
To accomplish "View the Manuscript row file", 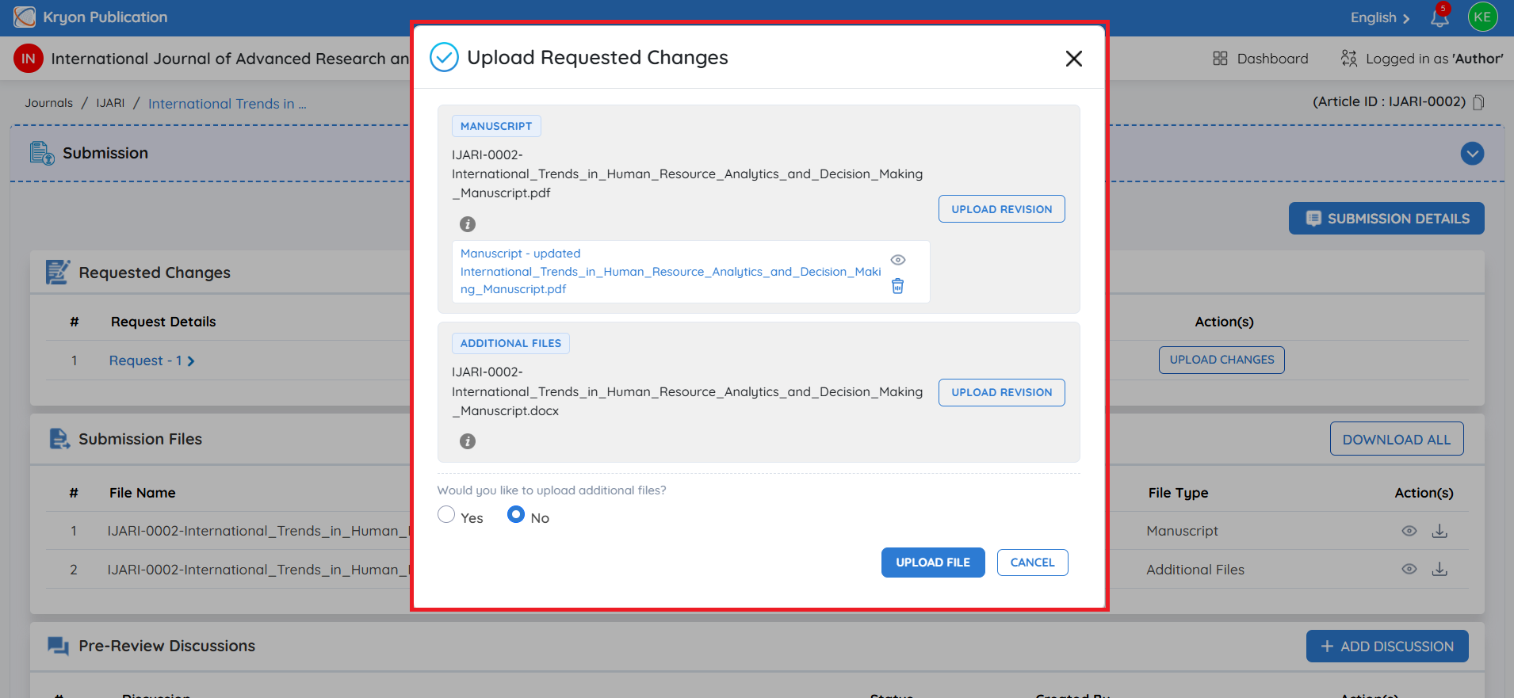I will (1409, 531).
